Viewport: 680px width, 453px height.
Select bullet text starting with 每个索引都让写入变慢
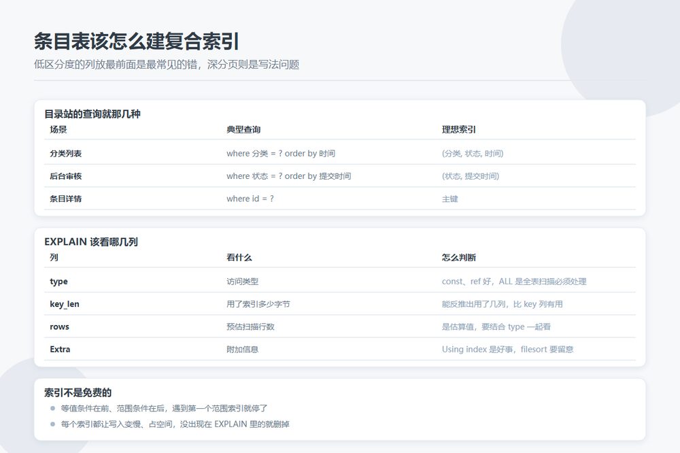(175, 424)
